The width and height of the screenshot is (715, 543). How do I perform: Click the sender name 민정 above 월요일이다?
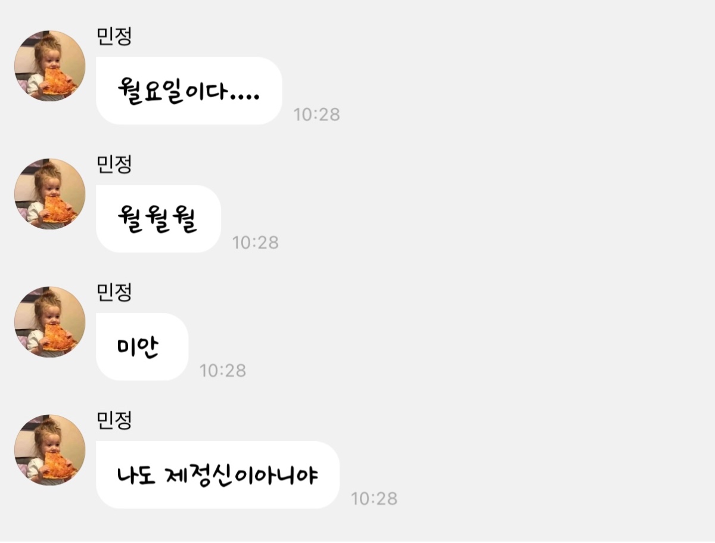coord(114,37)
